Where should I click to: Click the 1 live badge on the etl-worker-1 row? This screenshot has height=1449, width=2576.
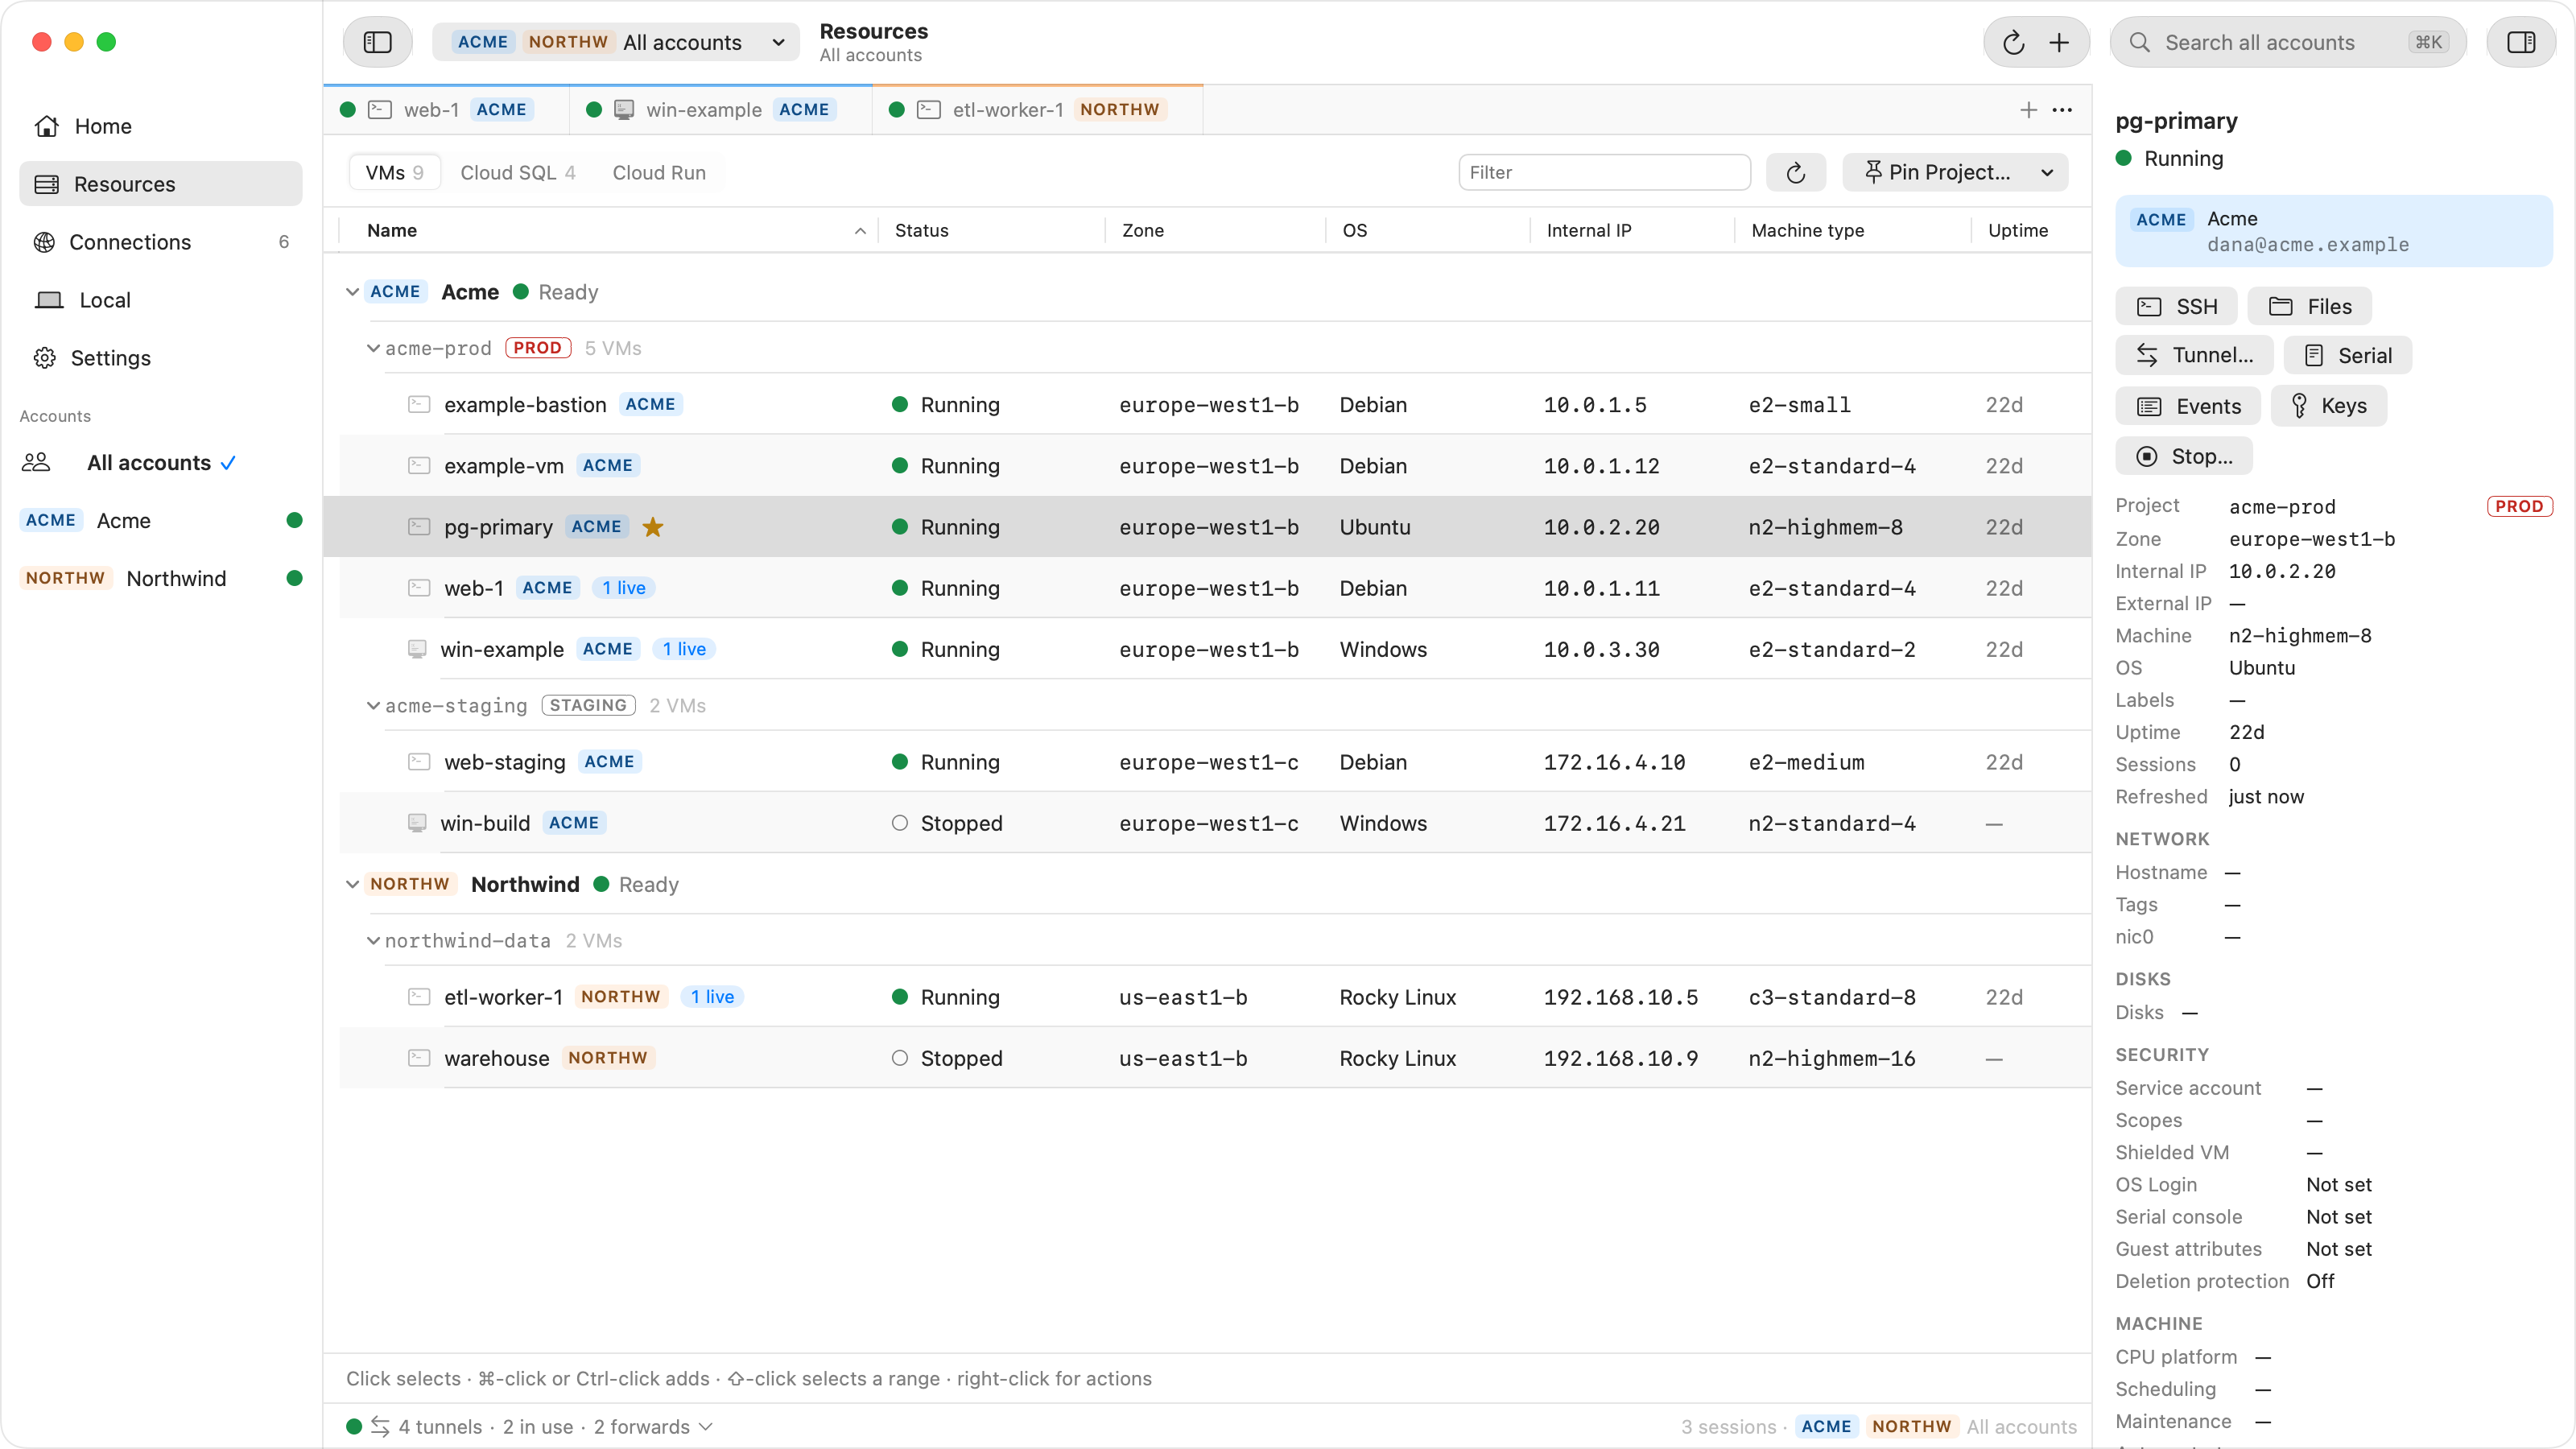[x=712, y=997]
